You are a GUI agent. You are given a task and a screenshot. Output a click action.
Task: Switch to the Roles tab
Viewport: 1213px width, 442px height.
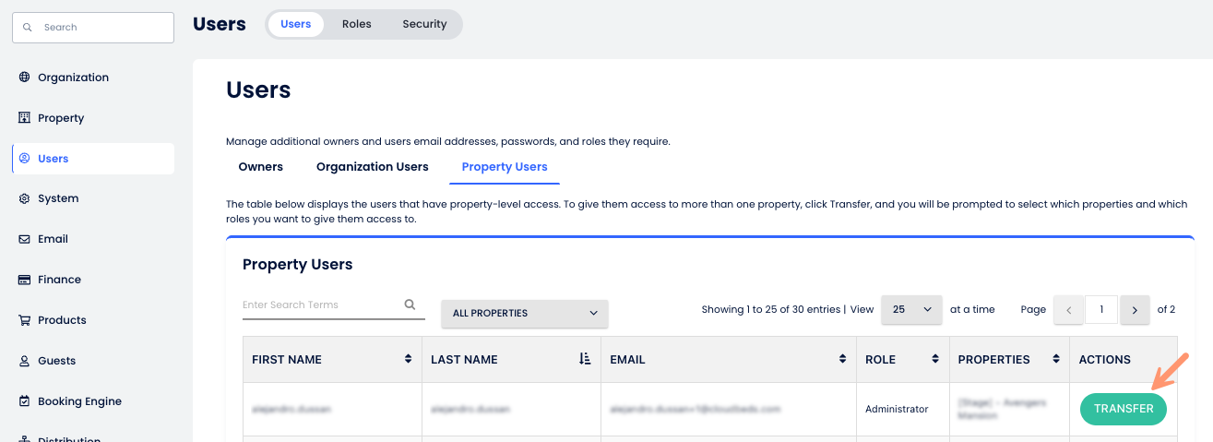click(356, 24)
